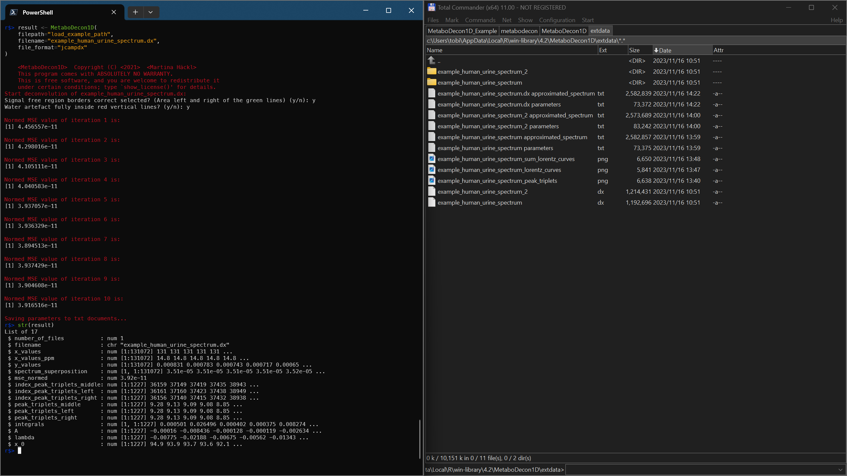This screenshot has height=476, width=847.
Task: Toggle sort order on Date column header
Action: (682, 50)
